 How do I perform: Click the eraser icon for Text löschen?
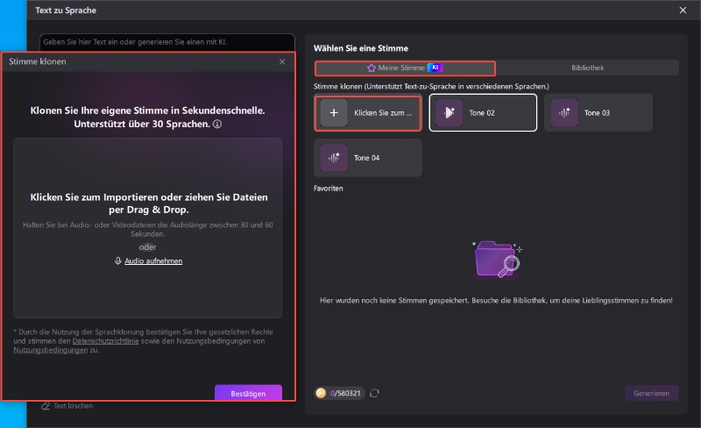coord(46,406)
